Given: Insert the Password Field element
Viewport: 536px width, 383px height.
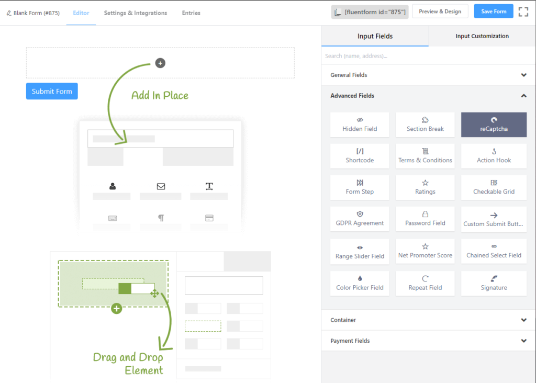Looking at the screenshot, I should coord(425,219).
